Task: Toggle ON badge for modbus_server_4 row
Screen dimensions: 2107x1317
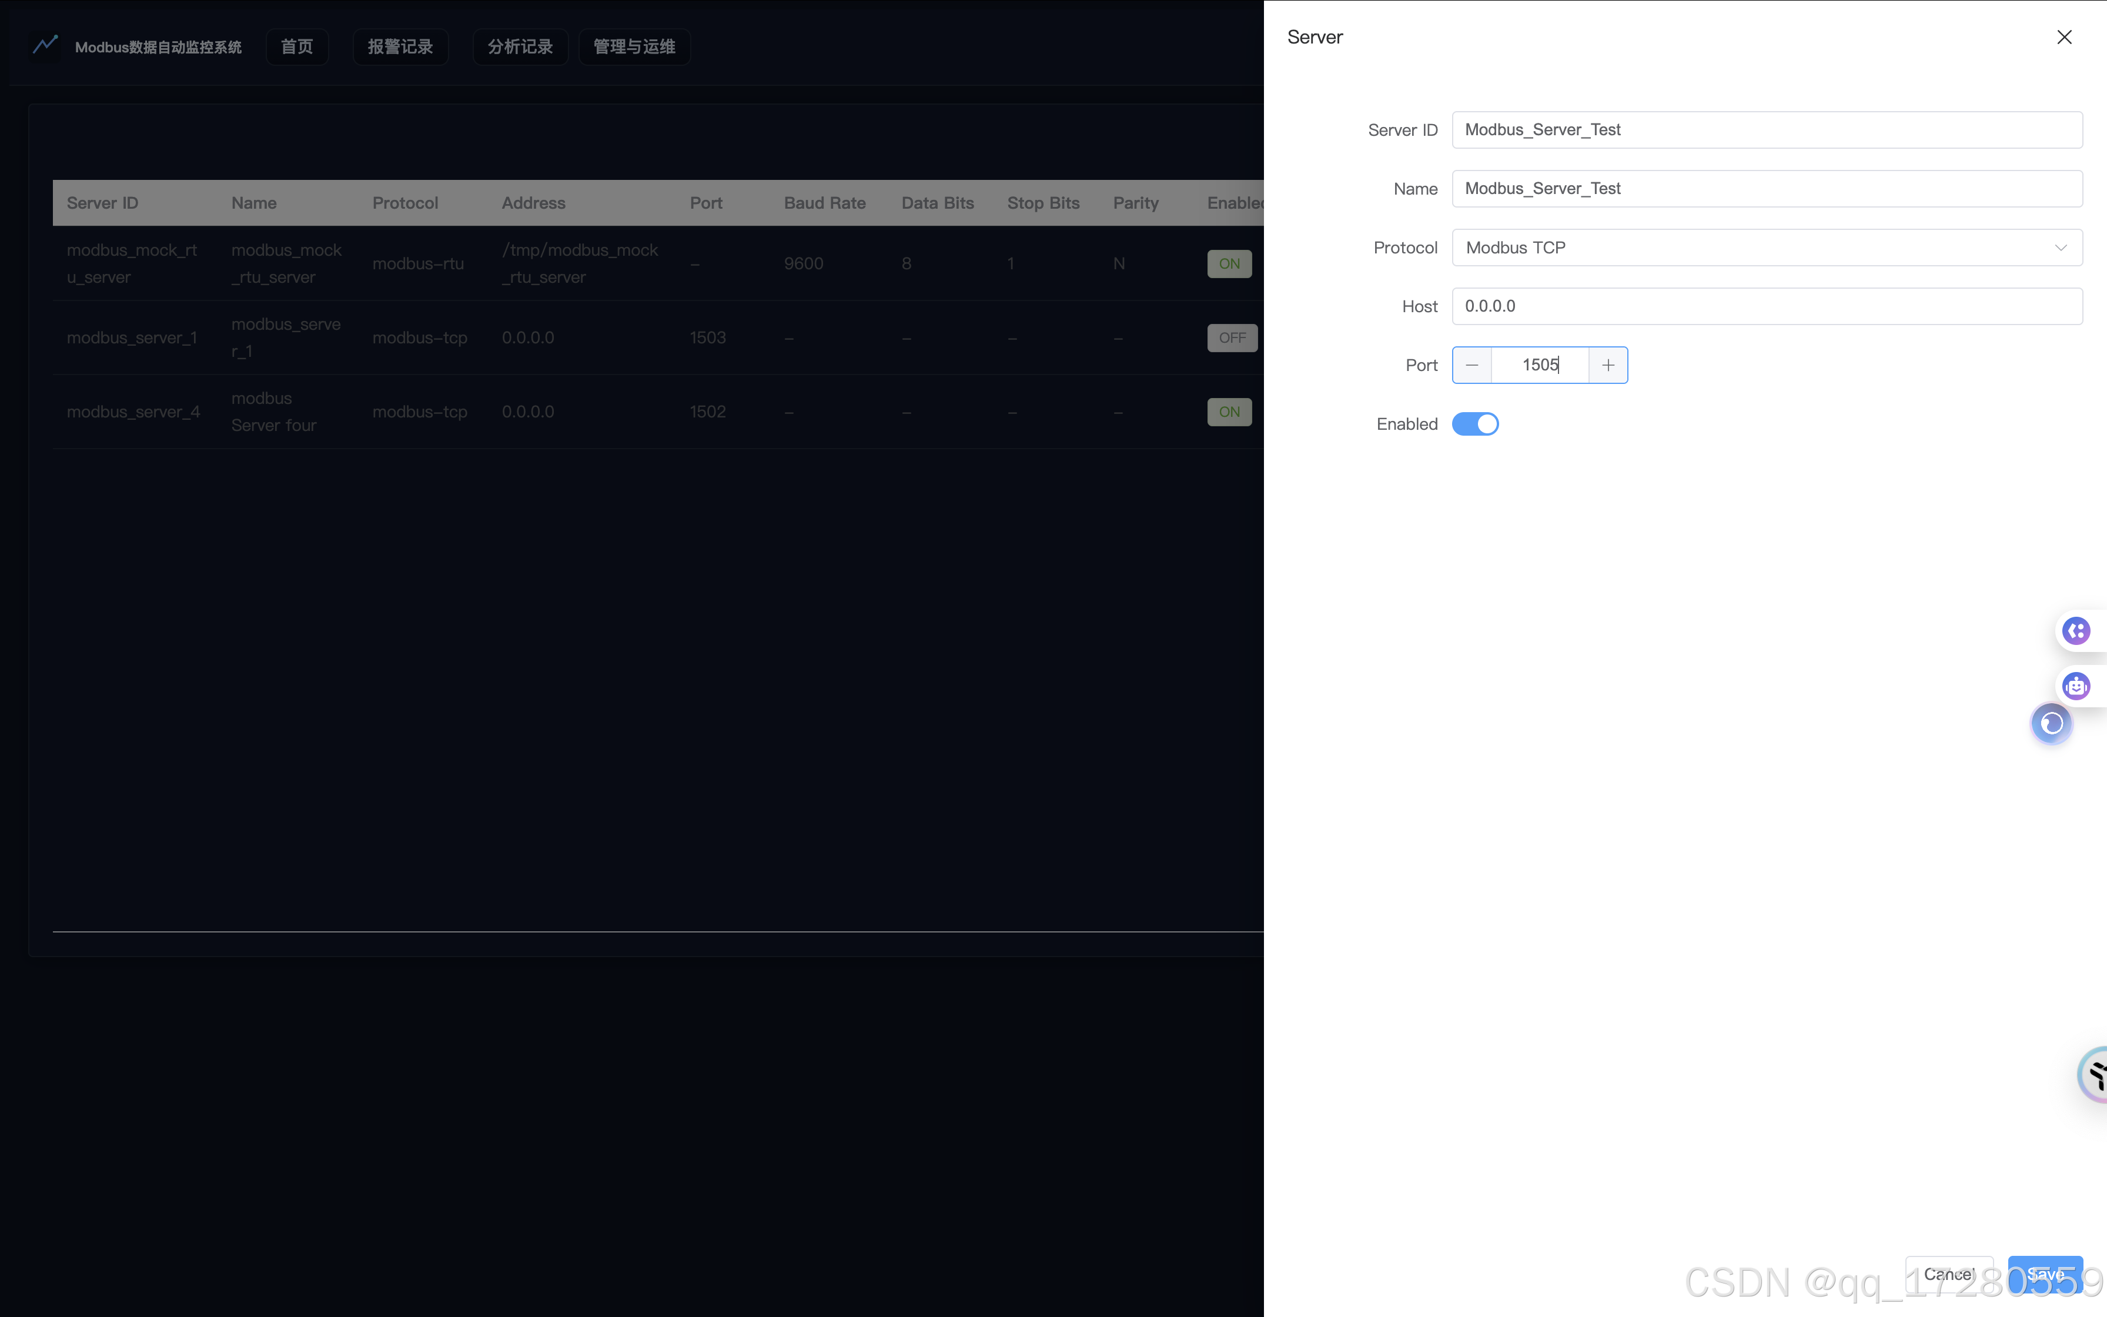Action: tap(1229, 412)
